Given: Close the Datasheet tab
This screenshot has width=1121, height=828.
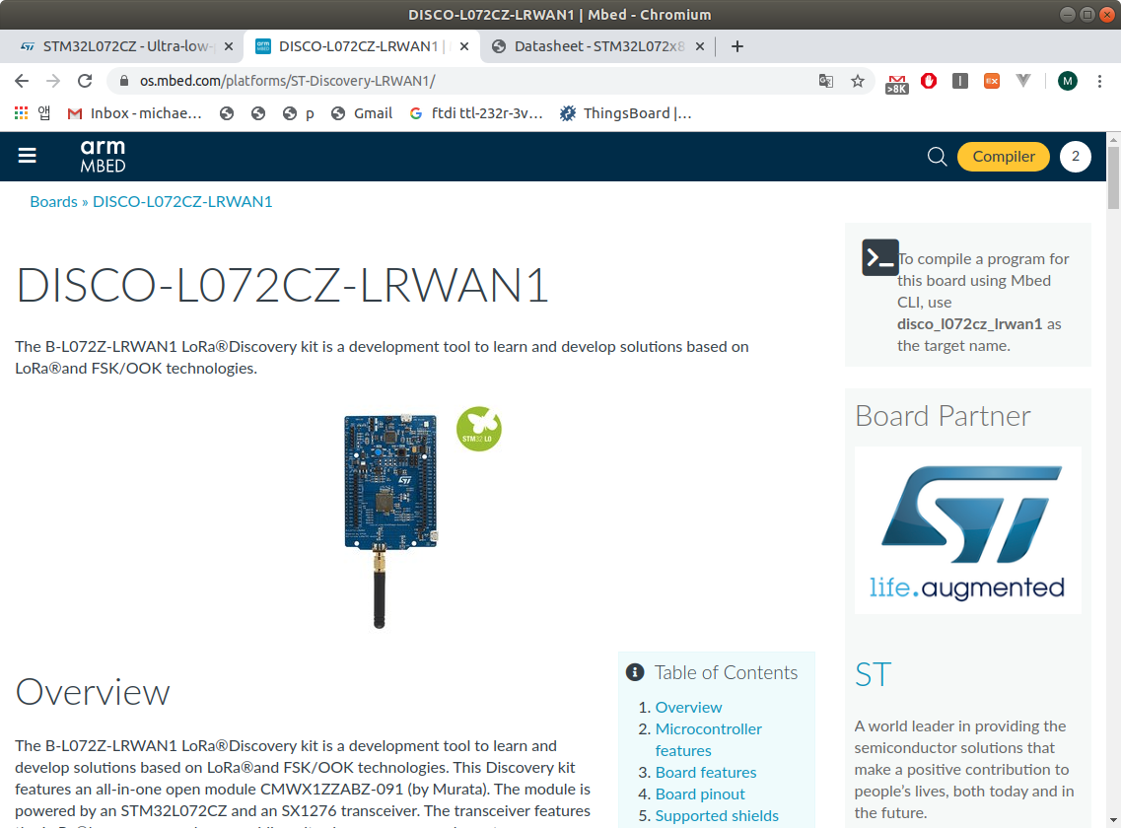Looking at the screenshot, I should coord(700,46).
